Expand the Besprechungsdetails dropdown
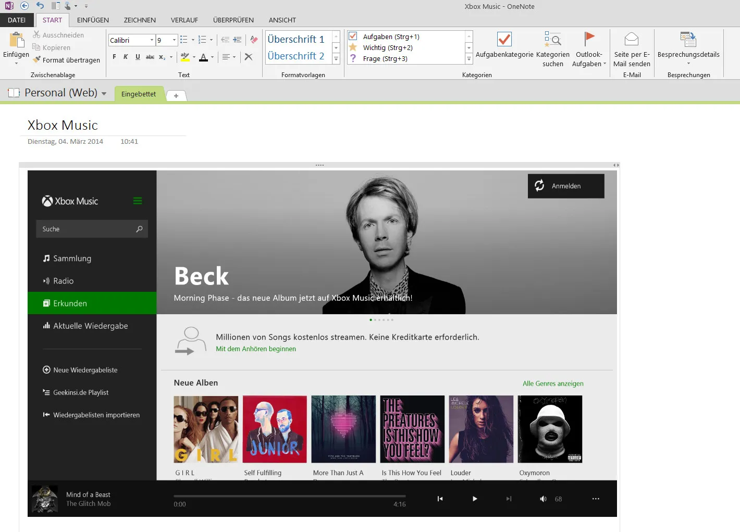The width and height of the screenshot is (740, 532). (x=688, y=64)
